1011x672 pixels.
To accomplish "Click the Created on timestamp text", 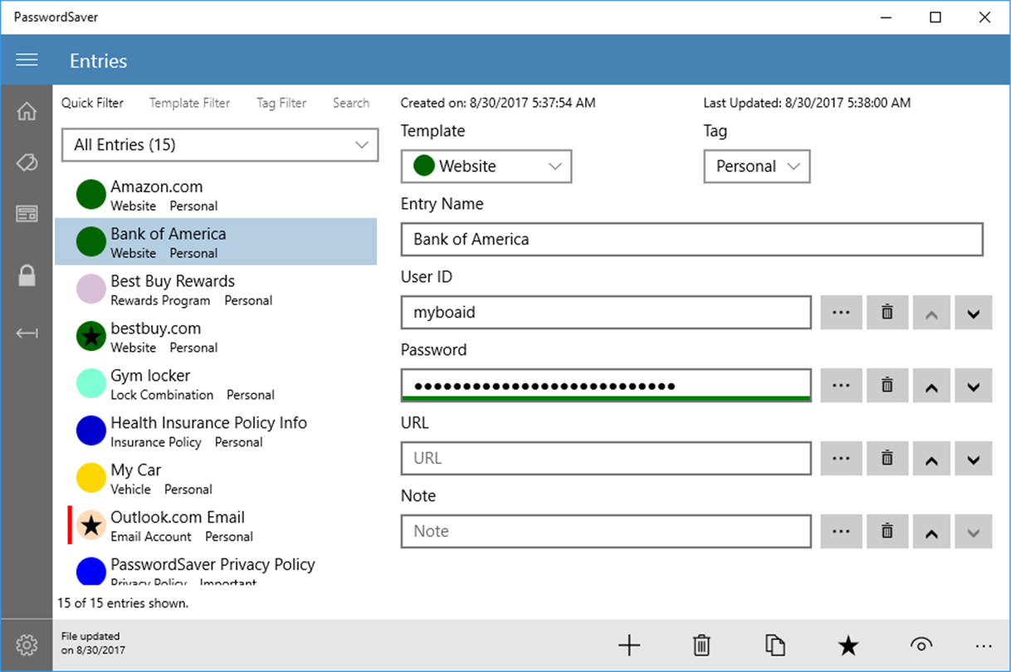I will click(498, 103).
